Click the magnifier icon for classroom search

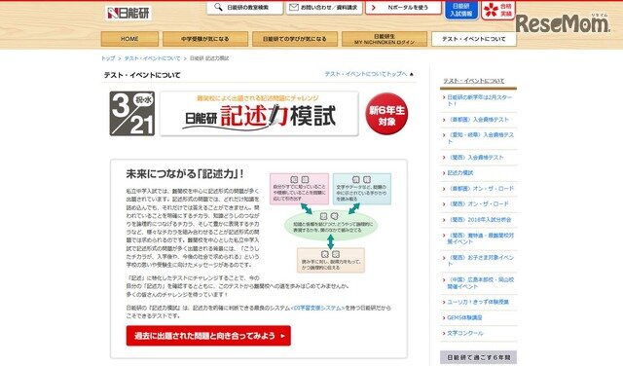tap(218, 7)
